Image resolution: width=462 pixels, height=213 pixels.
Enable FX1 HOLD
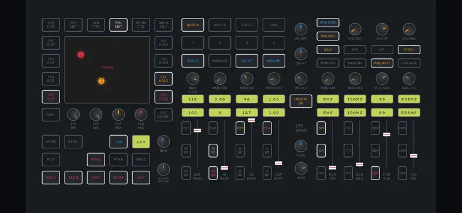point(163,43)
